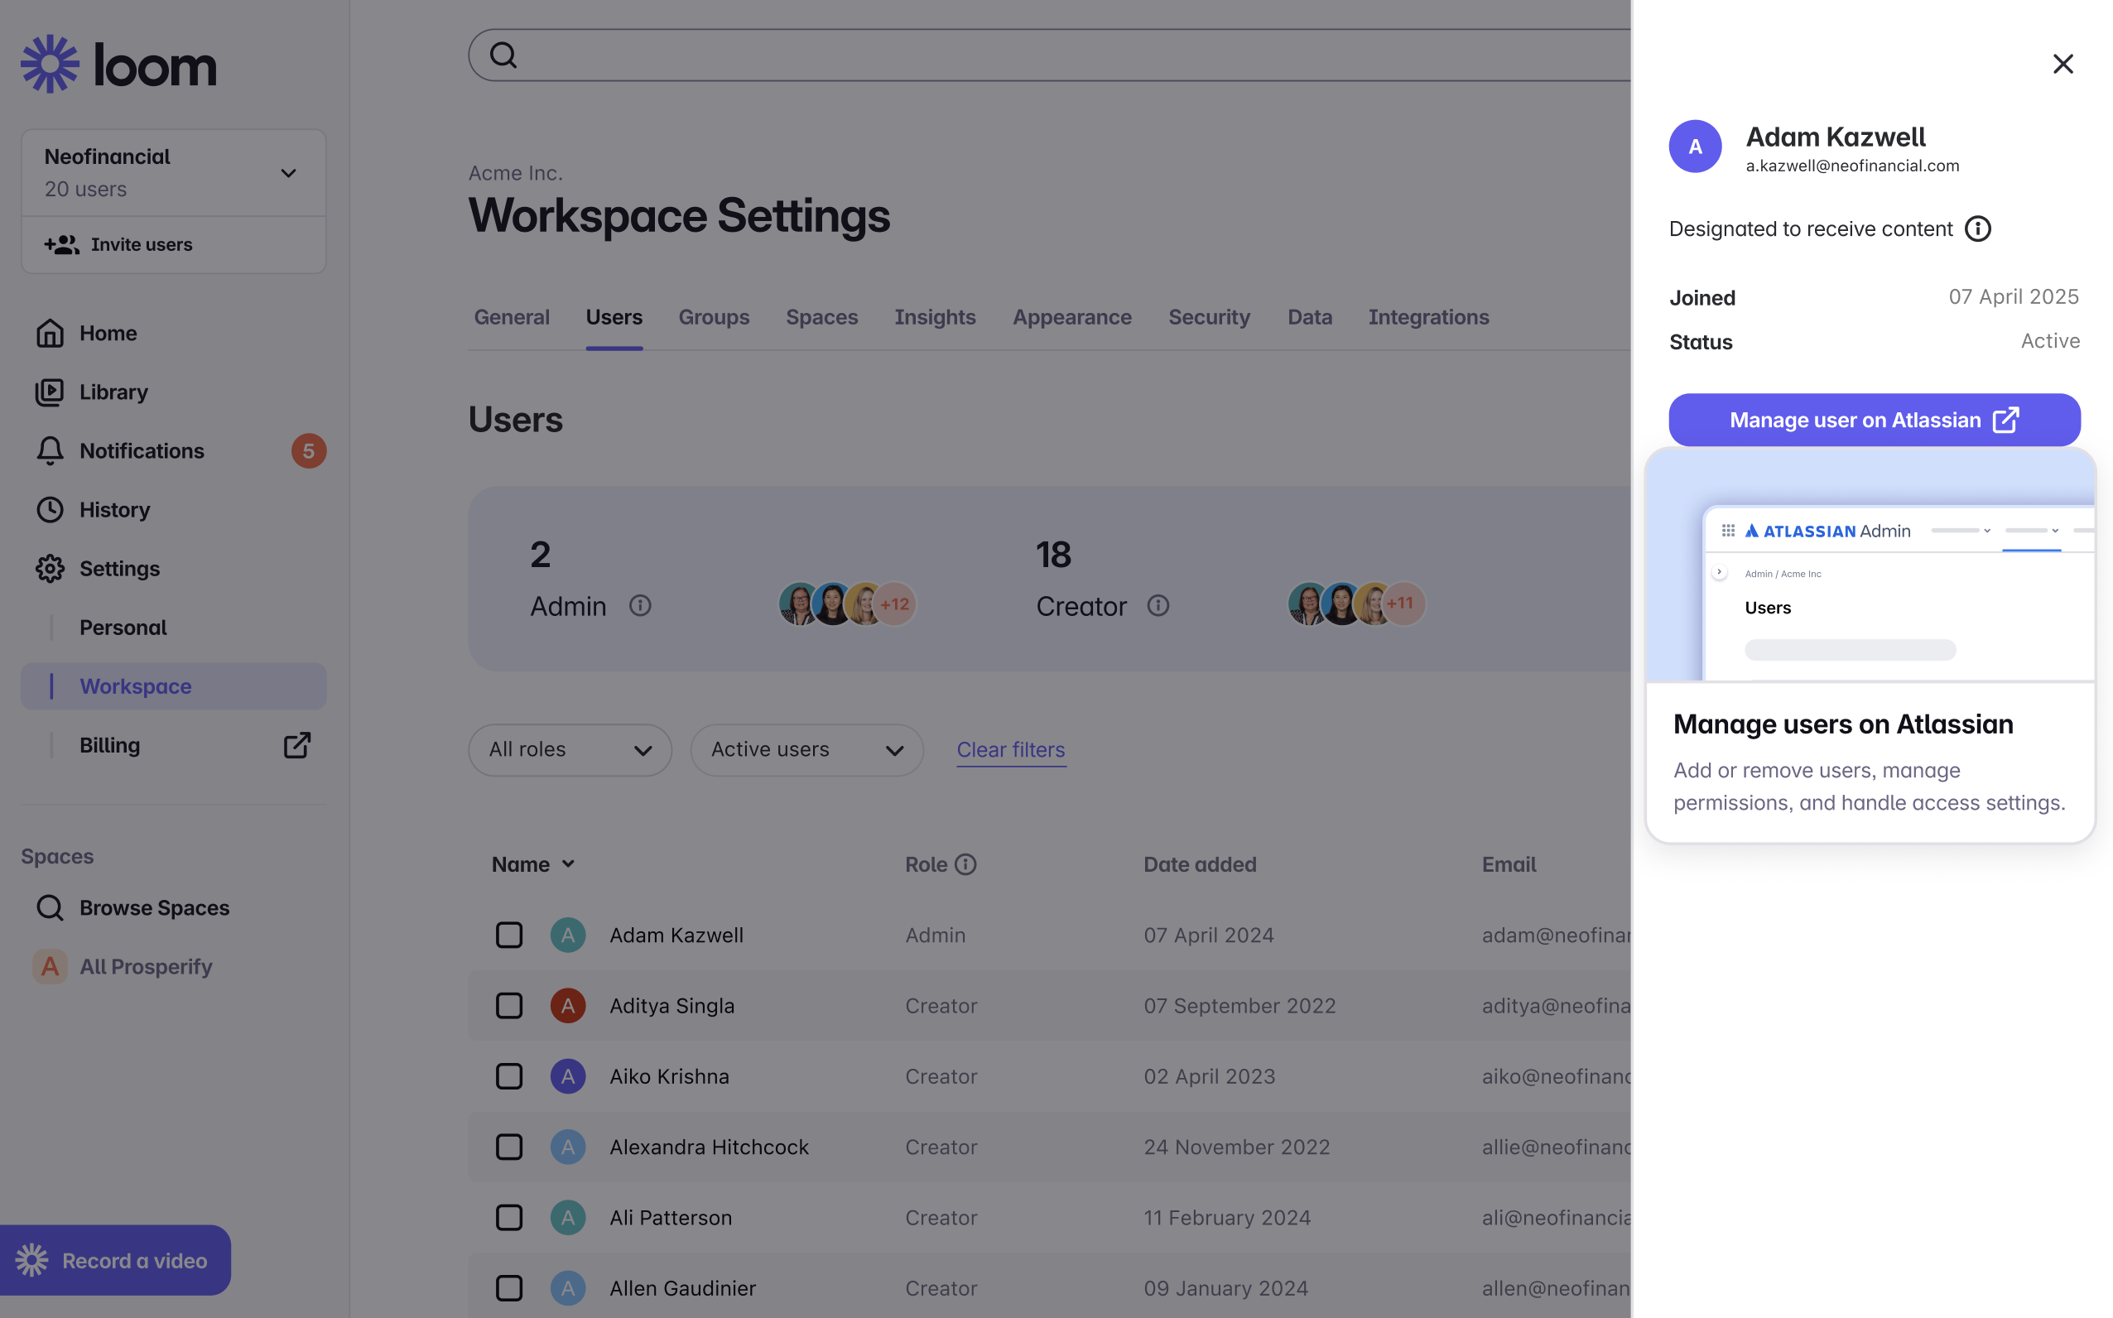Screen dimensions: 2113x1318
Task: Click info icon beside Designated to receive content
Action: coord(1977,228)
